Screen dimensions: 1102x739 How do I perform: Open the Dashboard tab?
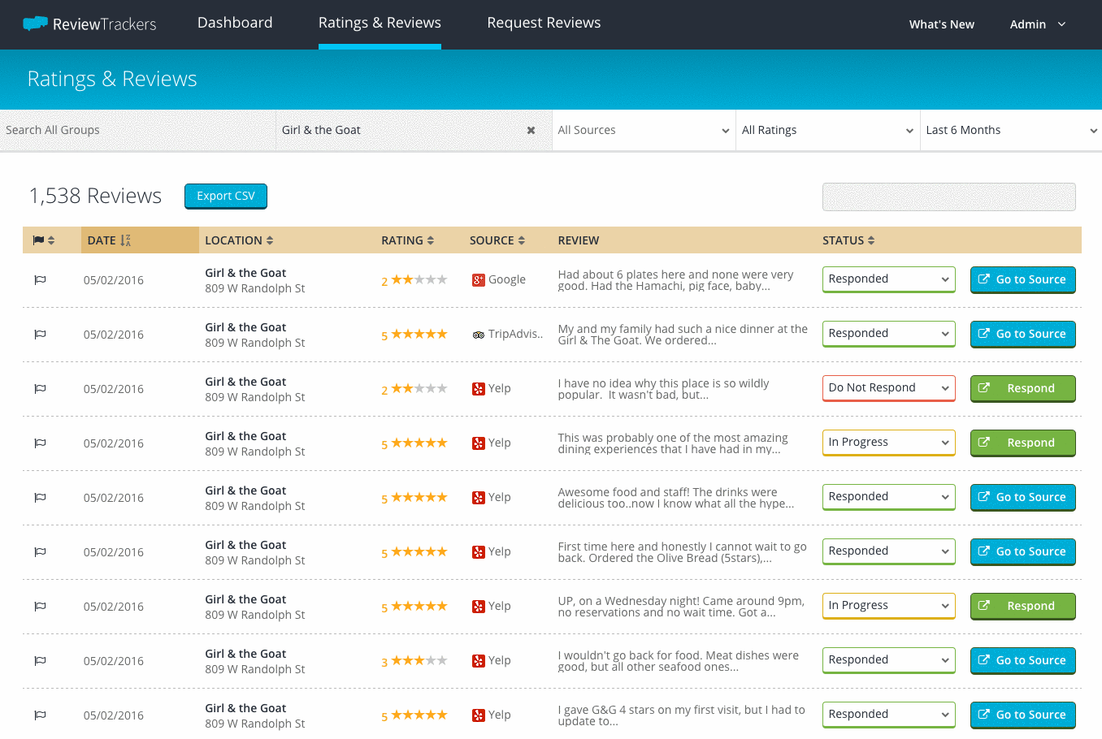pos(235,23)
